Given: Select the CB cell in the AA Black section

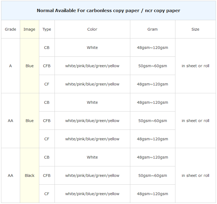Looking at the screenshot, I should (47, 157).
